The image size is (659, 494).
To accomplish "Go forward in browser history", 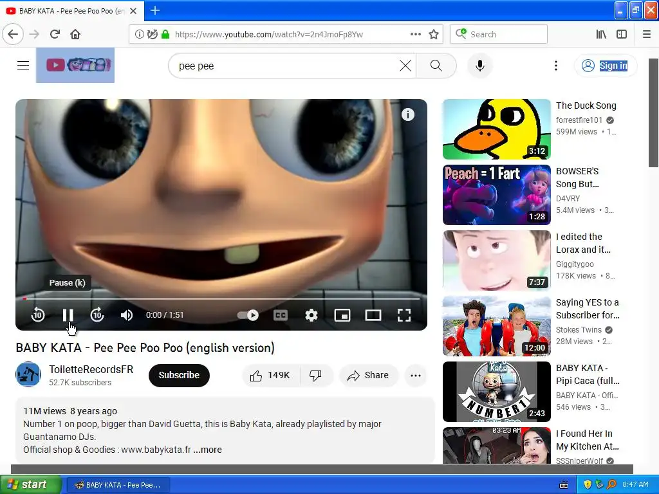I will [x=34, y=34].
